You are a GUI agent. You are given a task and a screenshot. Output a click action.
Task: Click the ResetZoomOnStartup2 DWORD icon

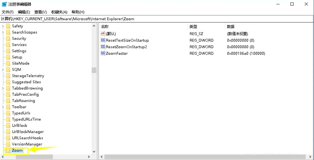click(103, 47)
